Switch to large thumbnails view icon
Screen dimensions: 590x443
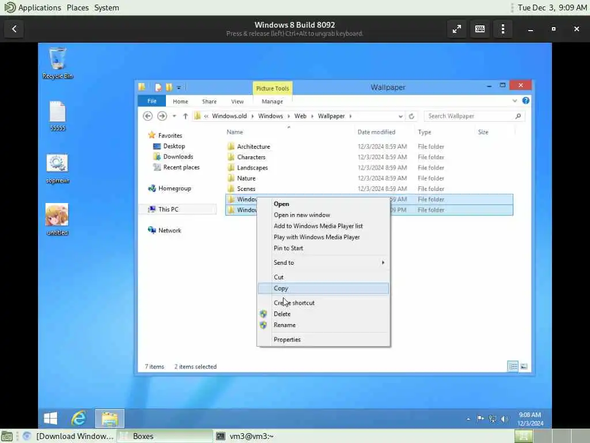524,366
